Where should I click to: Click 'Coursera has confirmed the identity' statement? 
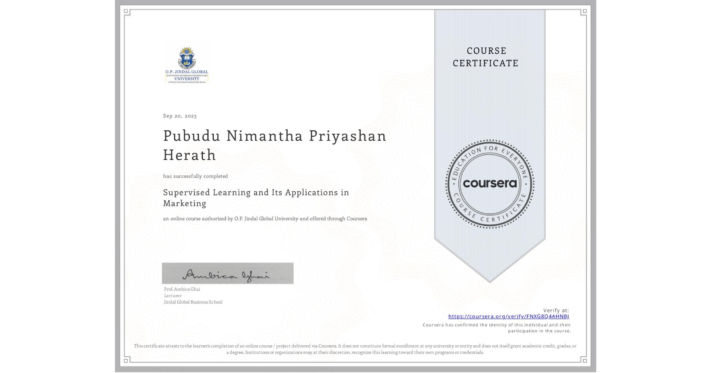(x=497, y=328)
